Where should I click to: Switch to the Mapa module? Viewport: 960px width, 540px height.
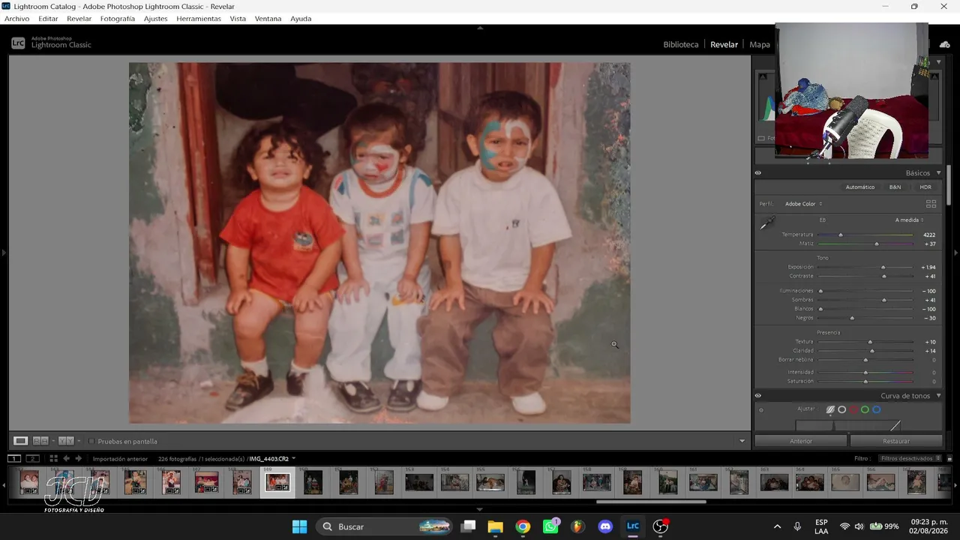click(760, 44)
